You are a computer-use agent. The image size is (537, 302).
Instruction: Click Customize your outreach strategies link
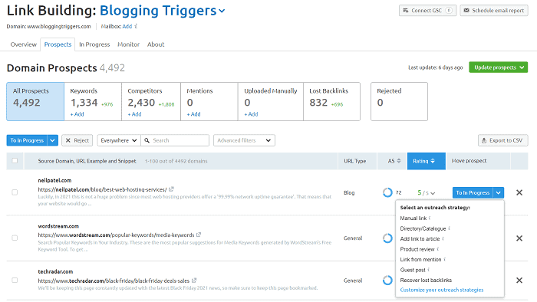[442, 290]
